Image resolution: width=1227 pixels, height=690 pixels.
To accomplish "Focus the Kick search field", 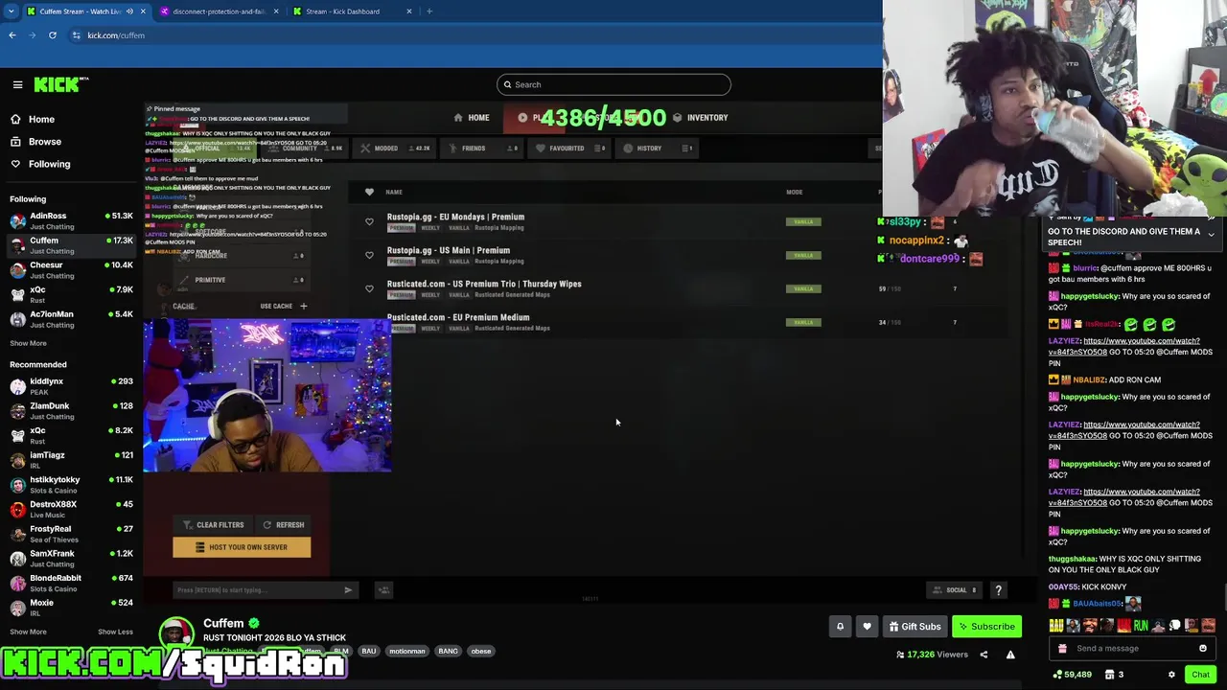I will pyautogui.click(x=613, y=84).
